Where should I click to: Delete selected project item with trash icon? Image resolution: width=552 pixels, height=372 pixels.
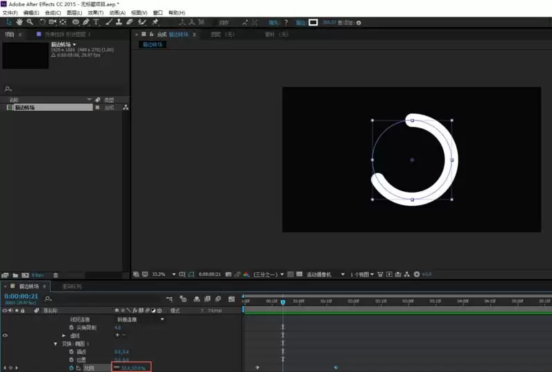click(55, 275)
